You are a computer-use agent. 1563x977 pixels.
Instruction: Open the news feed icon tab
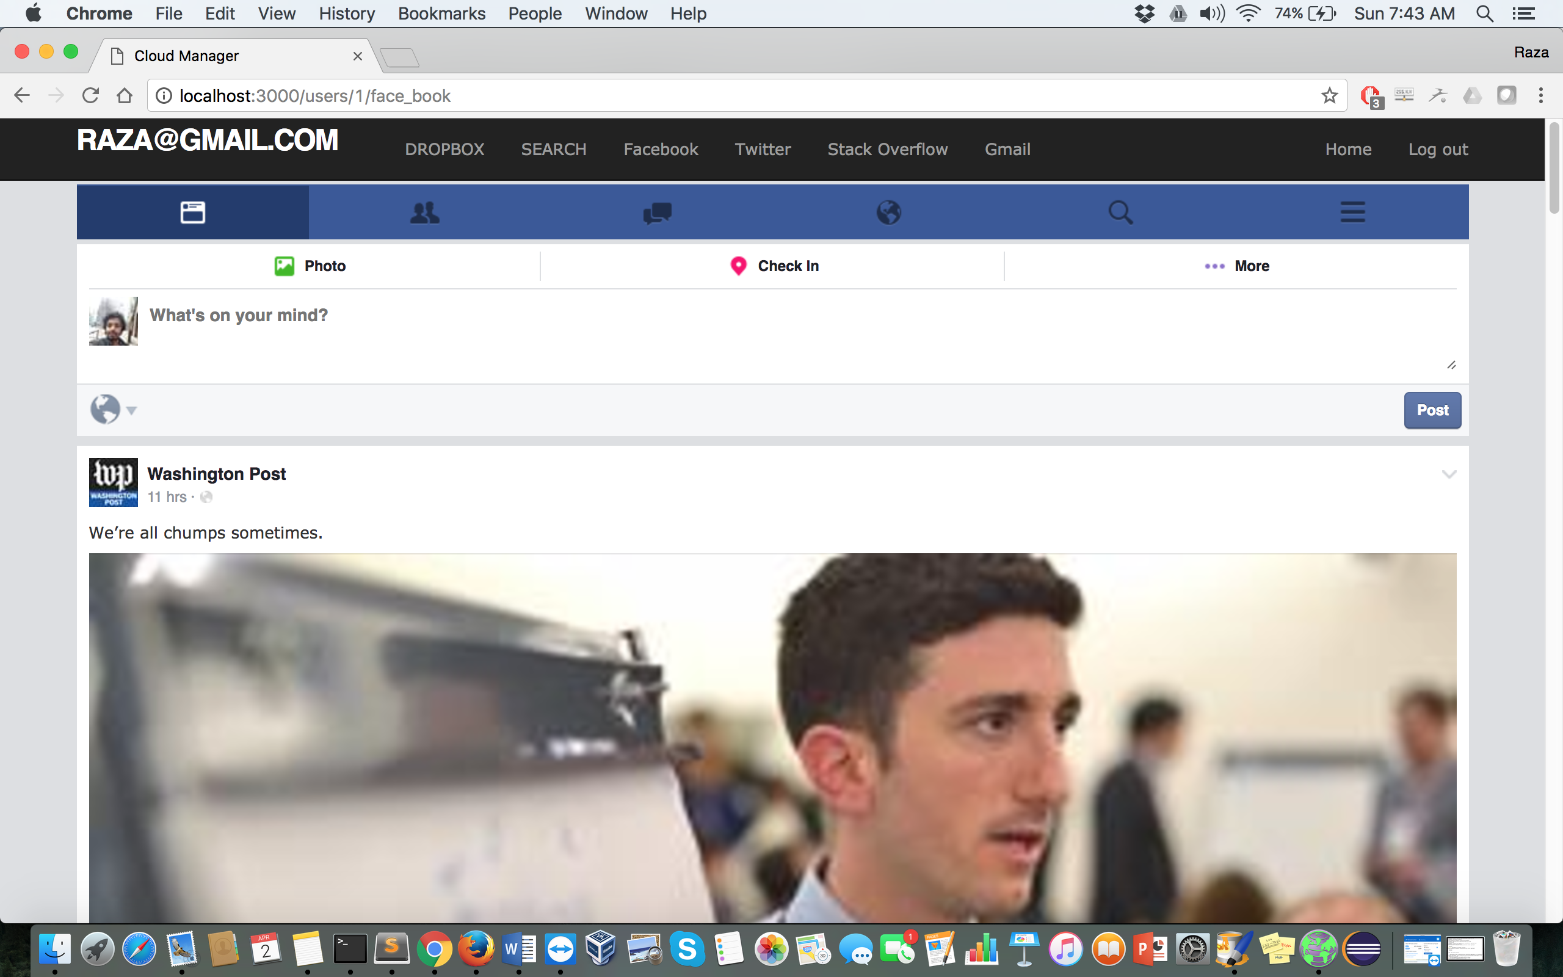[x=192, y=212]
